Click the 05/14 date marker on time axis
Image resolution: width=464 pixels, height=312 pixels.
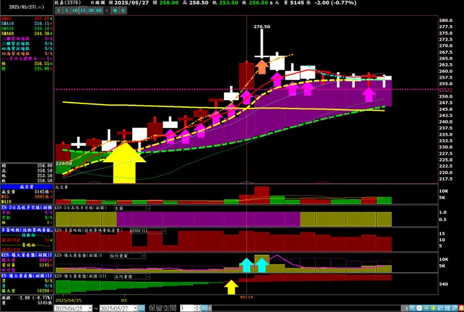tap(246, 297)
